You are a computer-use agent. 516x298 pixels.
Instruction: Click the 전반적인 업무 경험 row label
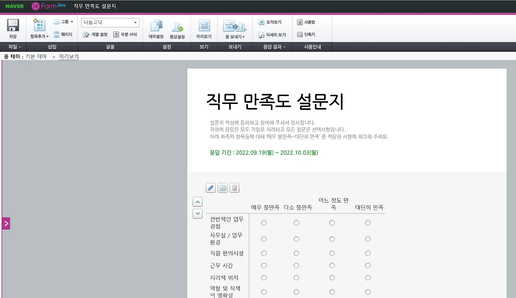click(227, 223)
